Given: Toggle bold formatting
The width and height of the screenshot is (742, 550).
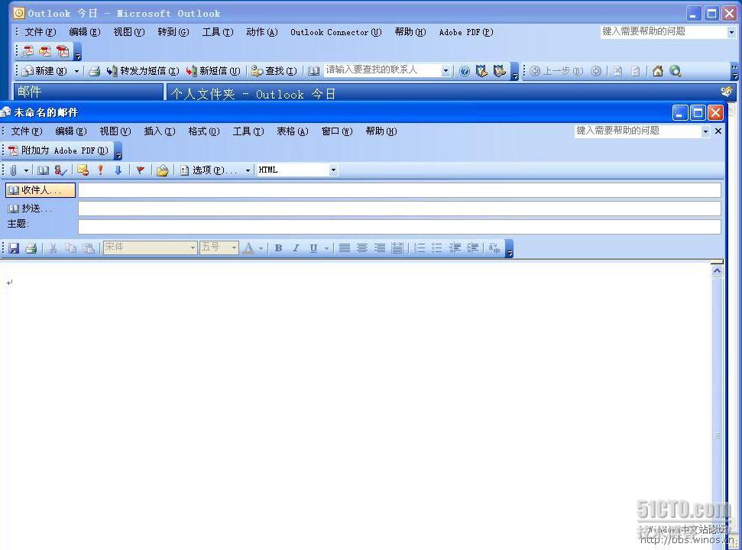Looking at the screenshot, I should click(x=278, y=247).
